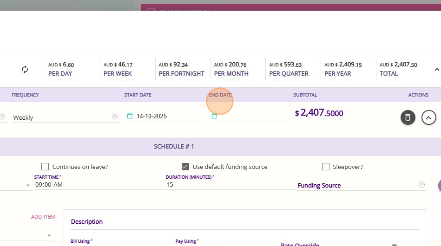Click the refresh totals icon
Viewport: 441px width, 246px height.
pyautogui.click(x=25, y=69)
